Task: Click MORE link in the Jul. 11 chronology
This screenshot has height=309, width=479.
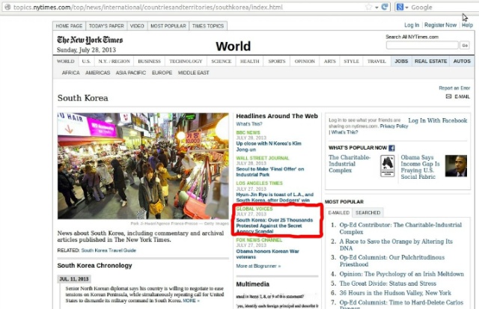Action: point(191,301)
